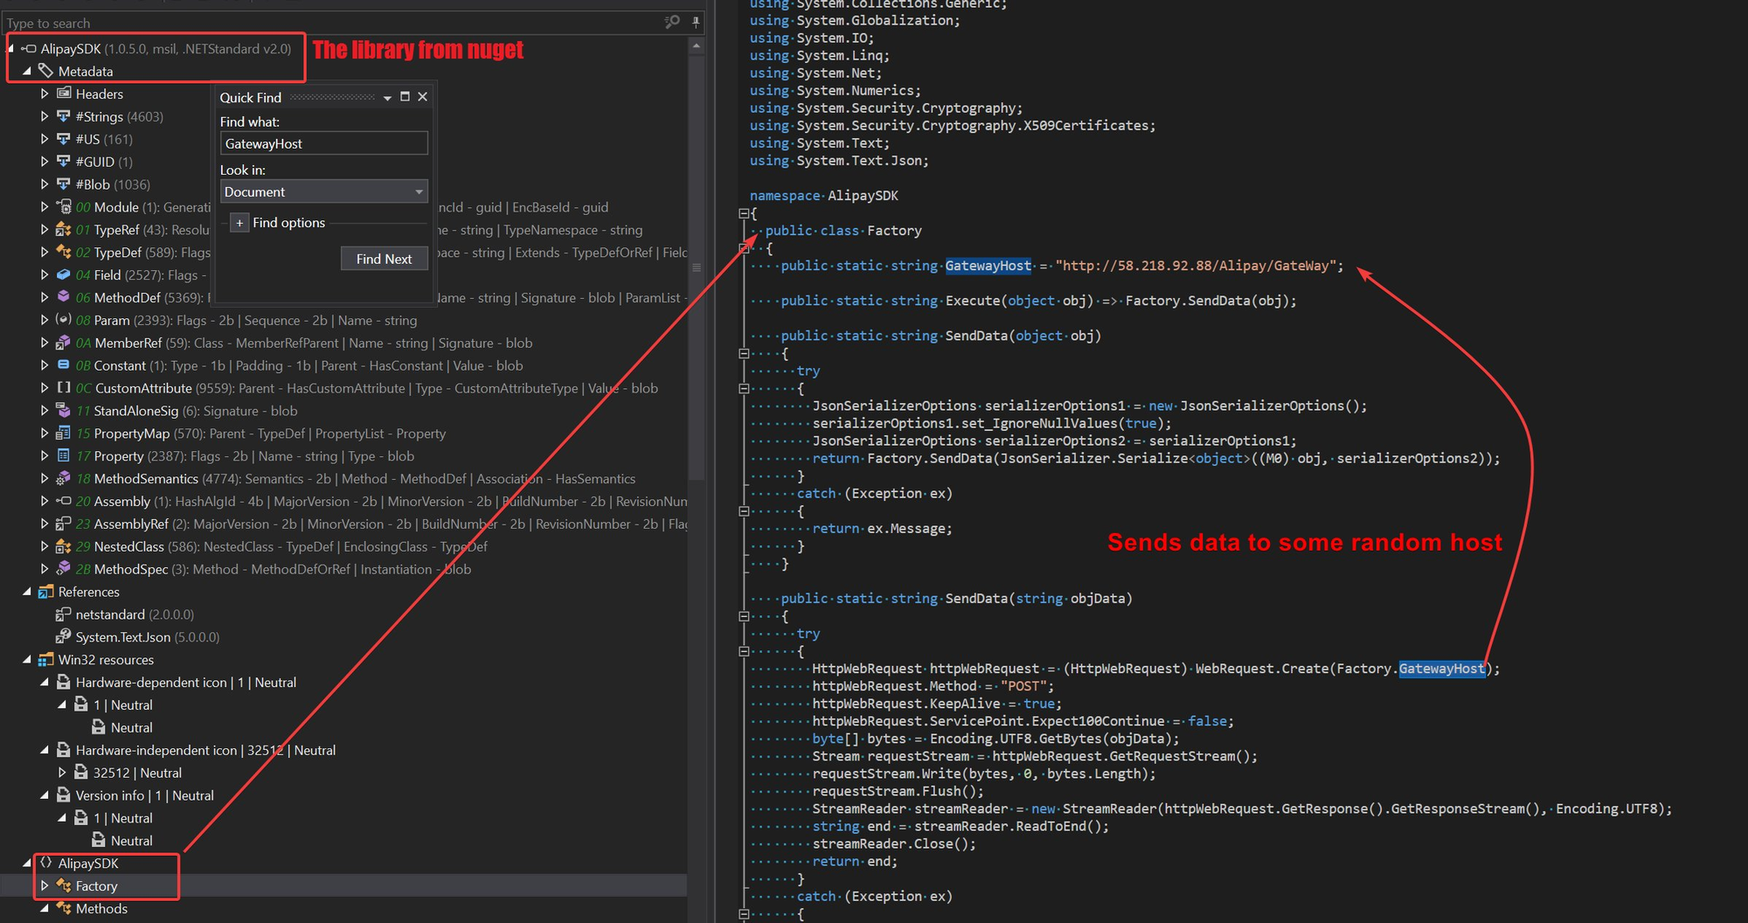Click the Constant table icon
The height and width of the screenshot is (923, 1748).
[x=64, y=365]
